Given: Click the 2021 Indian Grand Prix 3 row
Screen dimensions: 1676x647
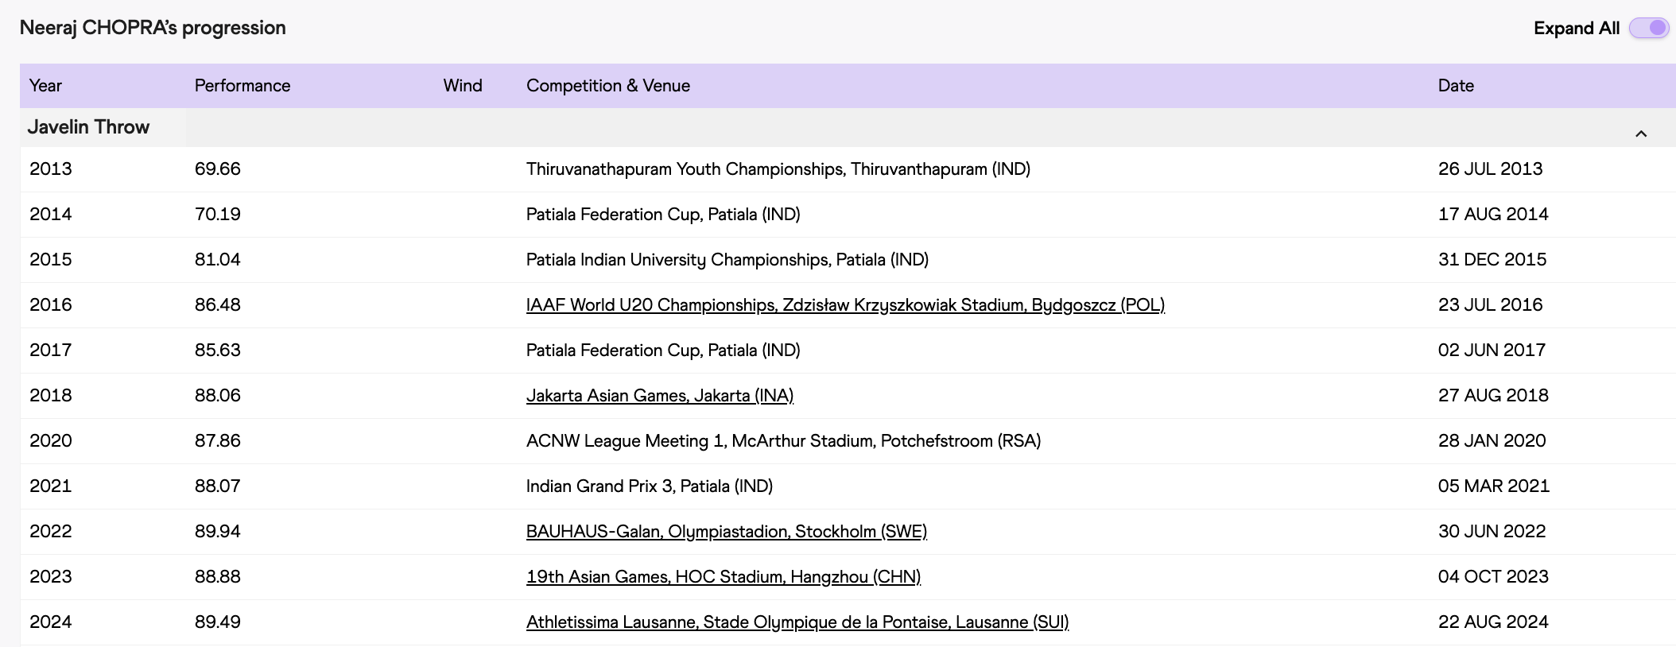Looking at the screenshot, I should (x=848, y=486).
